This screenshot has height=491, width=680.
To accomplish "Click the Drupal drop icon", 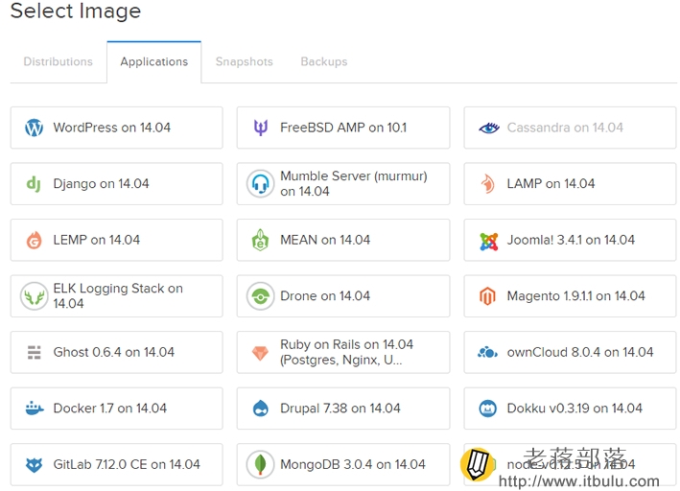I will click(x=261, y=409).
